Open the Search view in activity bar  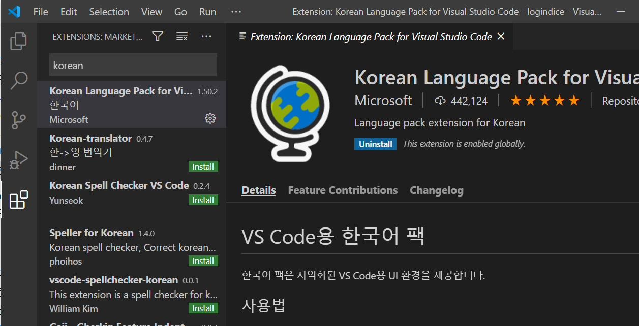pyautogui.click(x=19, y=80)
